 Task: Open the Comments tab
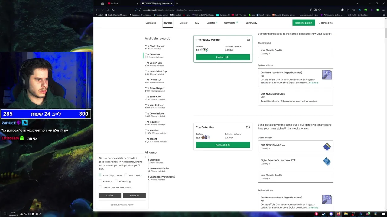[x=231, y=23]
